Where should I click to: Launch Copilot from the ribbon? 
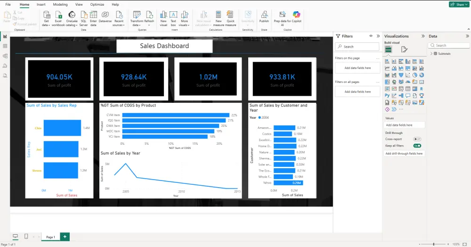click(296, 17)
